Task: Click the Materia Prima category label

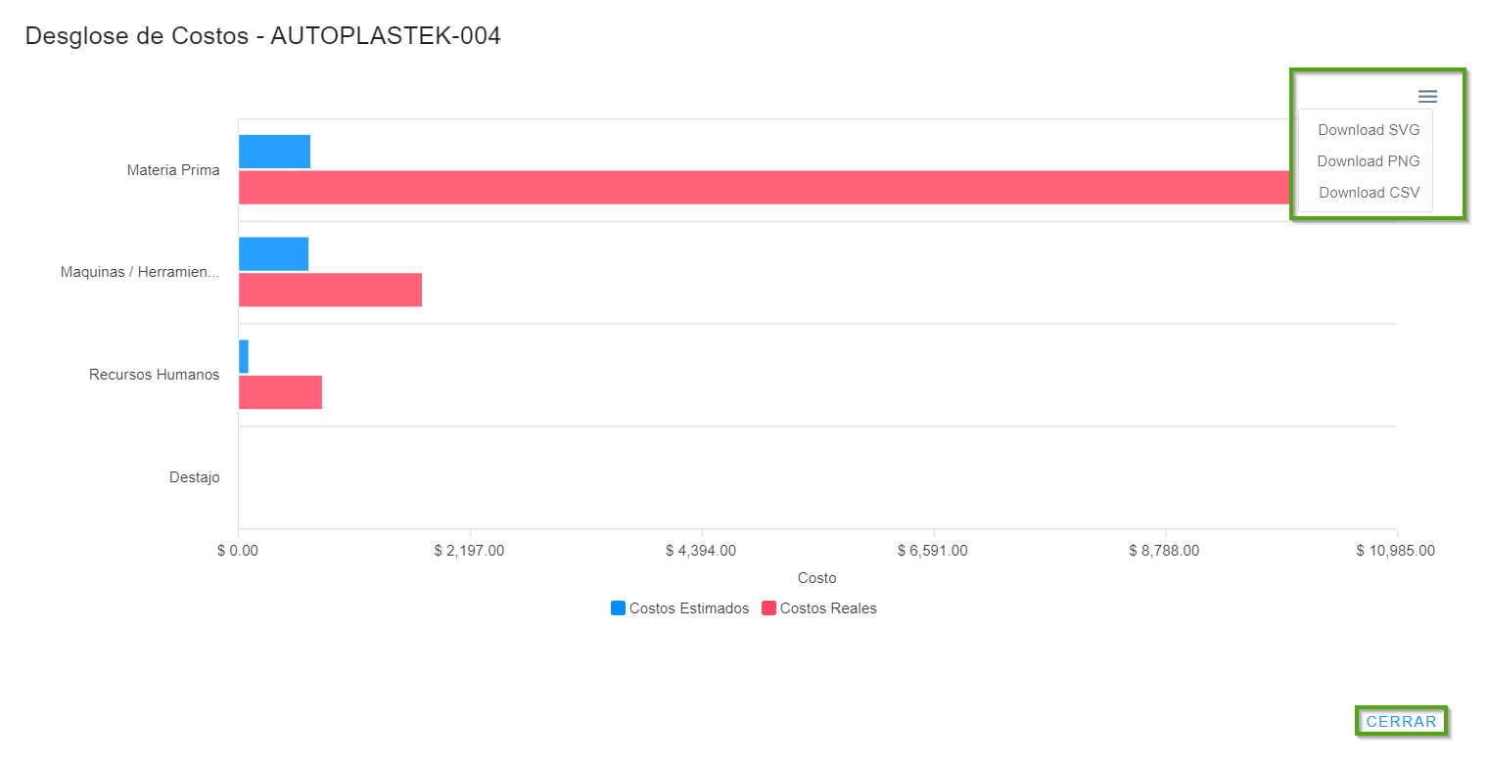Action: coord(173,170)
